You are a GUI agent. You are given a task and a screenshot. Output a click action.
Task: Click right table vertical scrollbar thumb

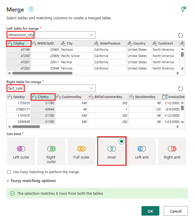click(182, 108)
